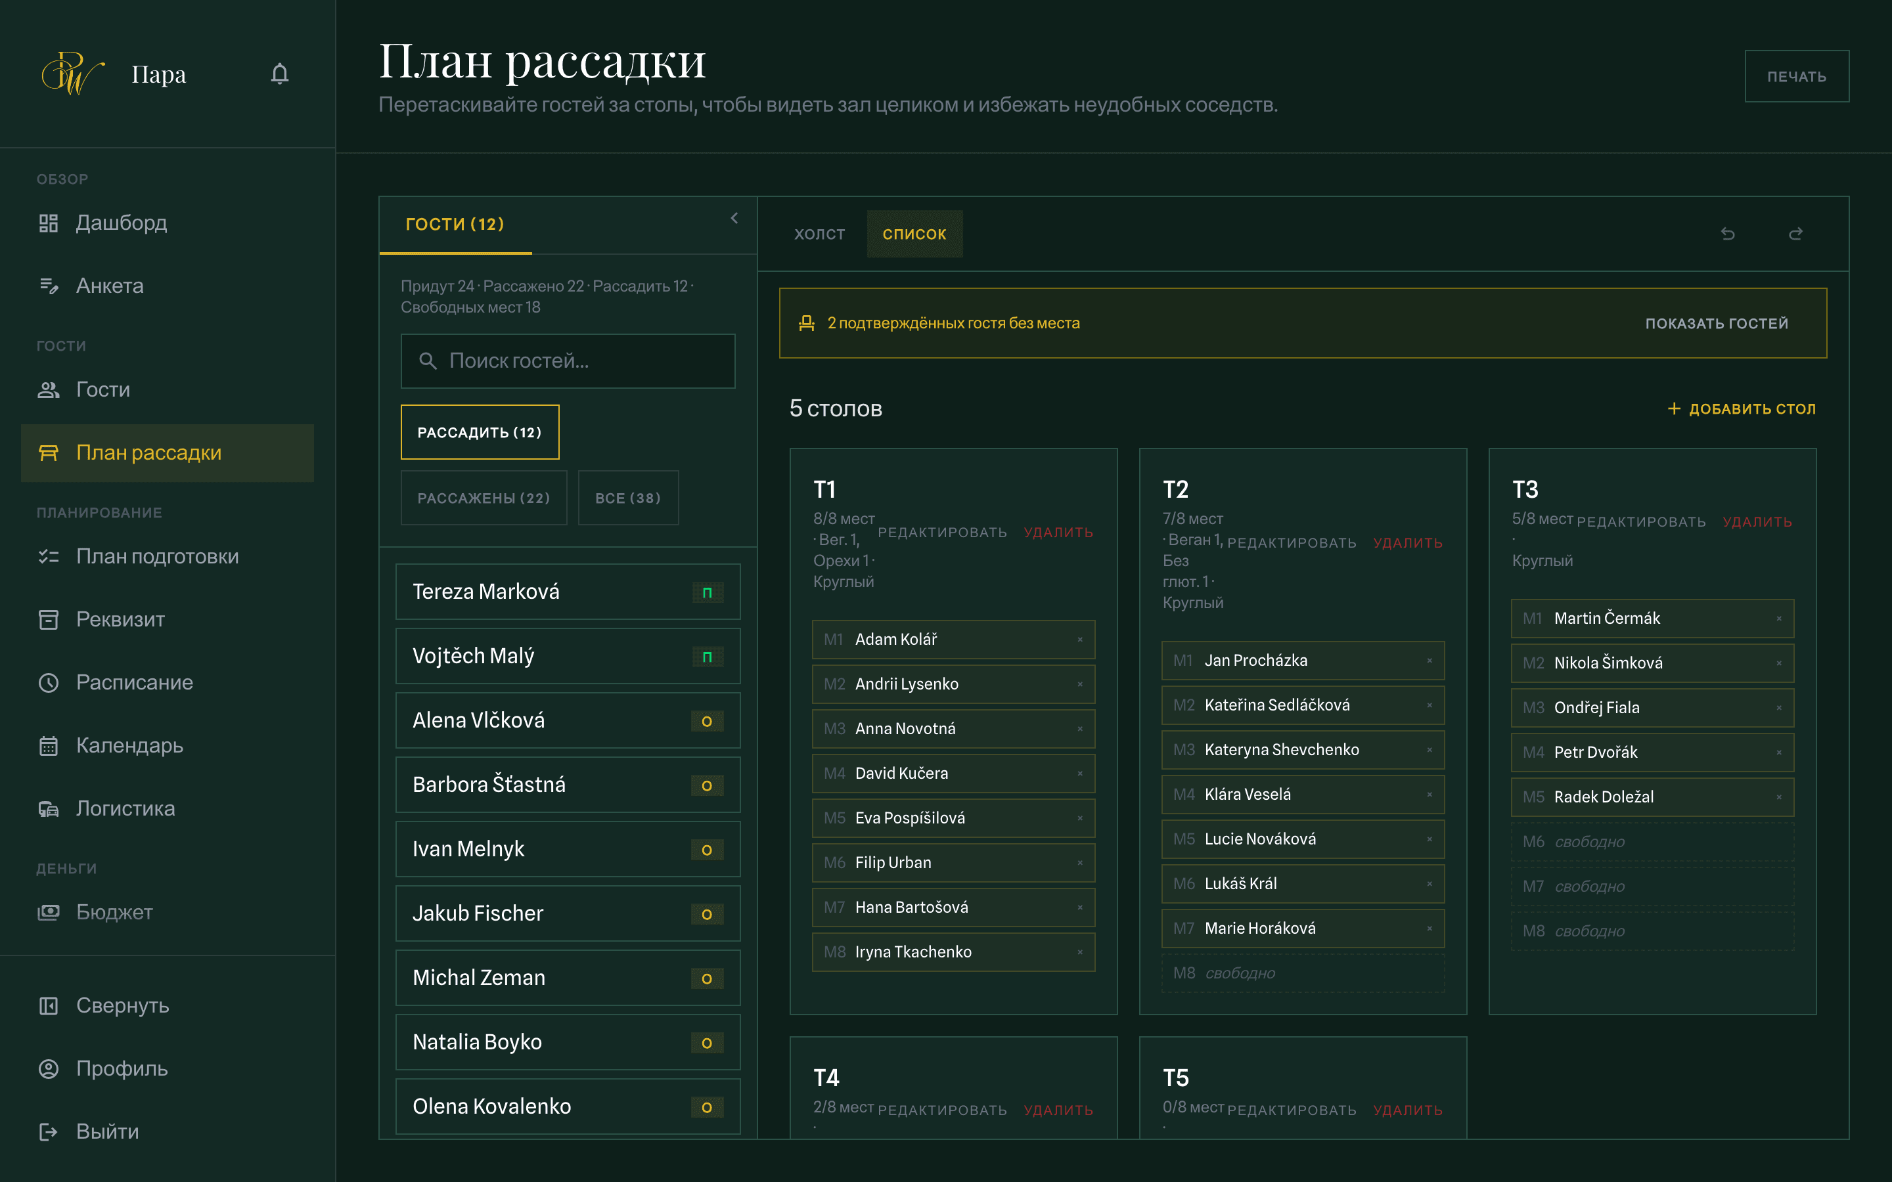Remove David Kučera from seat M4
Screen dimensions: 1892x1182
tap(1080, 773)
